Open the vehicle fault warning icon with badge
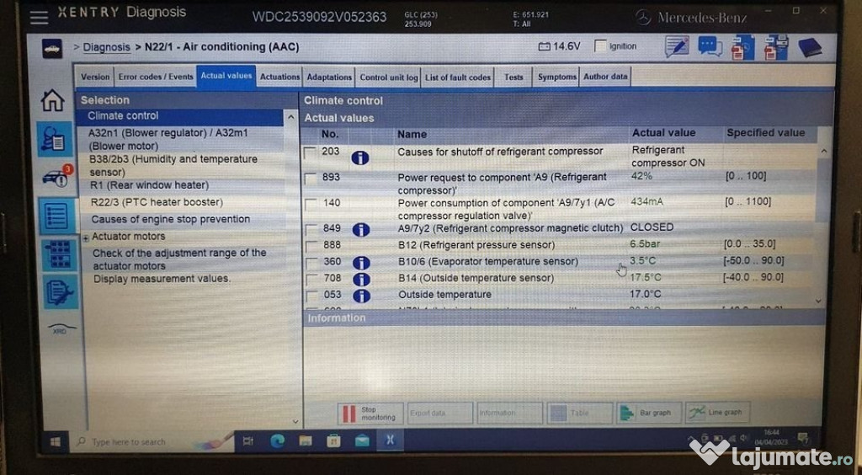The width and height of the screenshot is (862, 475). (x=56, y=177)
